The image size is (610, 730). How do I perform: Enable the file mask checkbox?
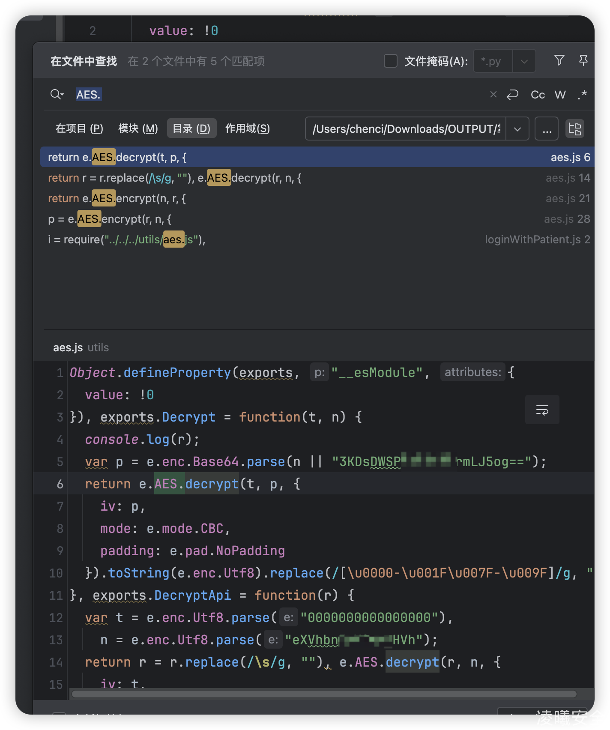390,61
